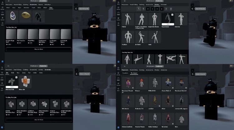Go back using arrow in Accessories panel
This screenshot has width=234, height=130.
point(9,1)
